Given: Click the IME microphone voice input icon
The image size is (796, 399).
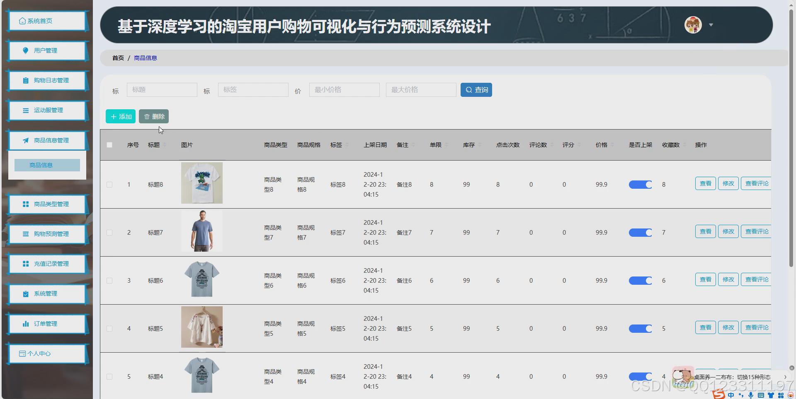Looking at the screenshot, I should pos(751,395).
